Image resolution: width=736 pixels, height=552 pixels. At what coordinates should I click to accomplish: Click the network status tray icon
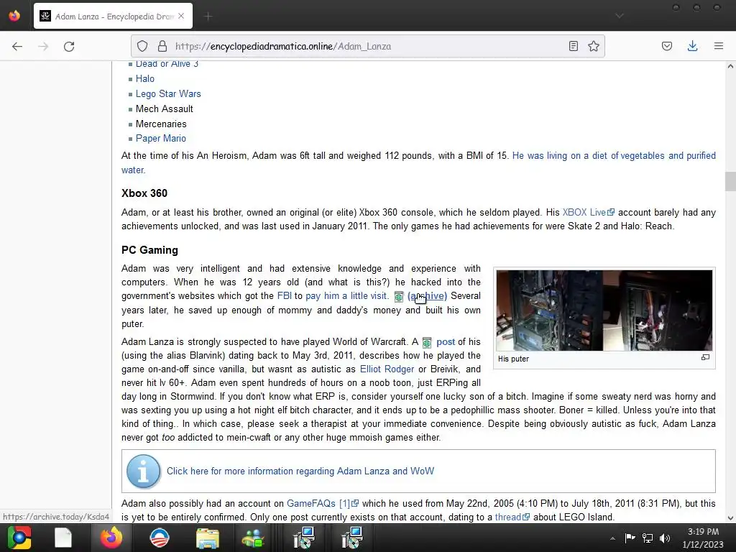[648, 538]
